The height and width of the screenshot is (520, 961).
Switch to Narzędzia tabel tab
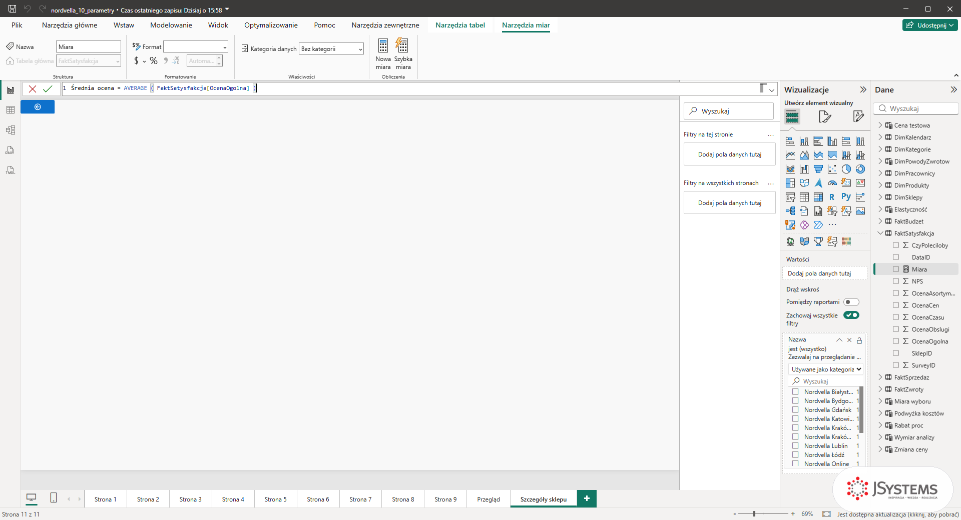coord(460,25)
